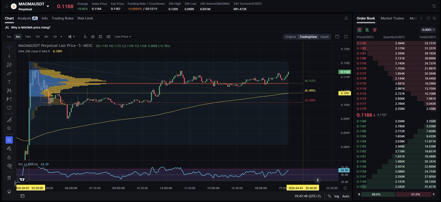Choose the trend line drawing tool
Viewport: 441px width, 202px height.
tap(9, 56)
